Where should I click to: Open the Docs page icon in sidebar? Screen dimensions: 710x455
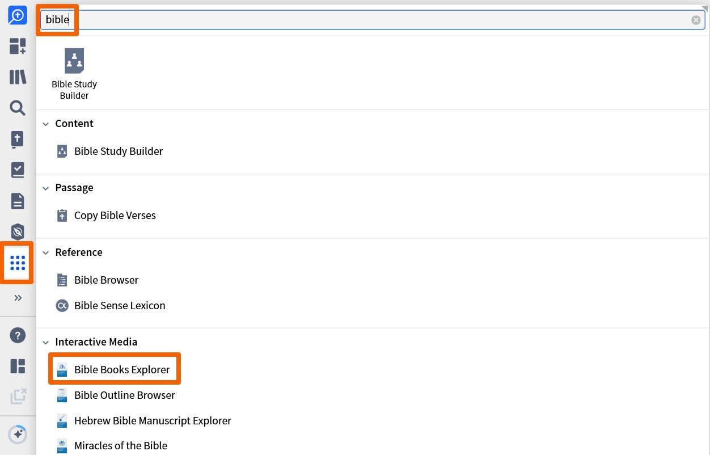(x=18, y=201)
